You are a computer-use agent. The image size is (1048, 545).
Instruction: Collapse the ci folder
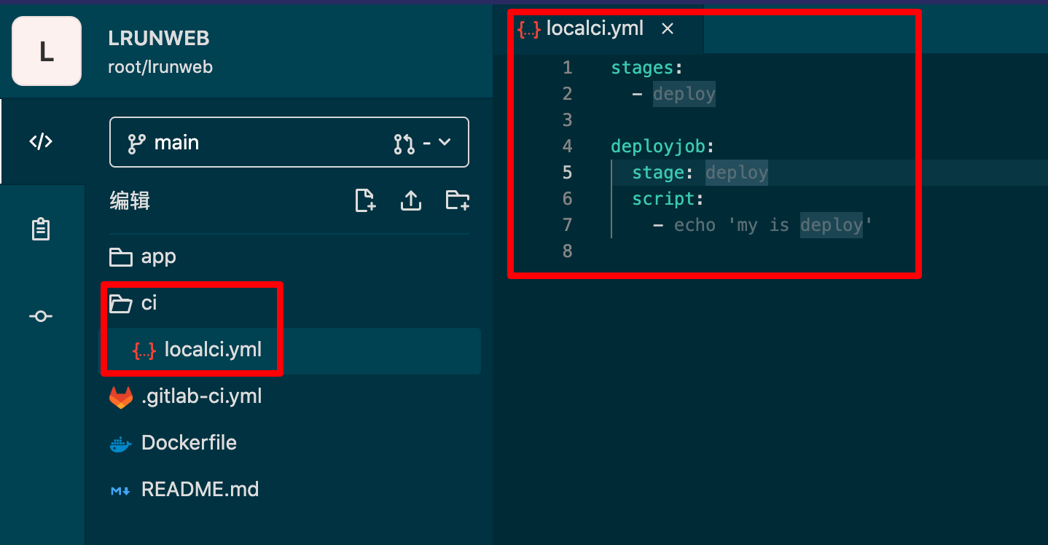(x=149, y=303)
